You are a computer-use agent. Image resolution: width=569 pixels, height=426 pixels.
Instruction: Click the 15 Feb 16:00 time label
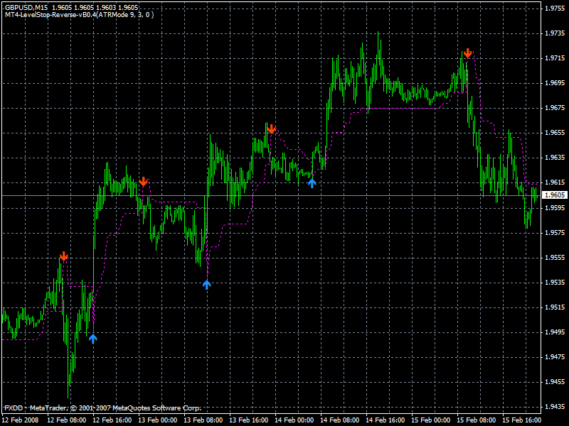click(521, 420)
